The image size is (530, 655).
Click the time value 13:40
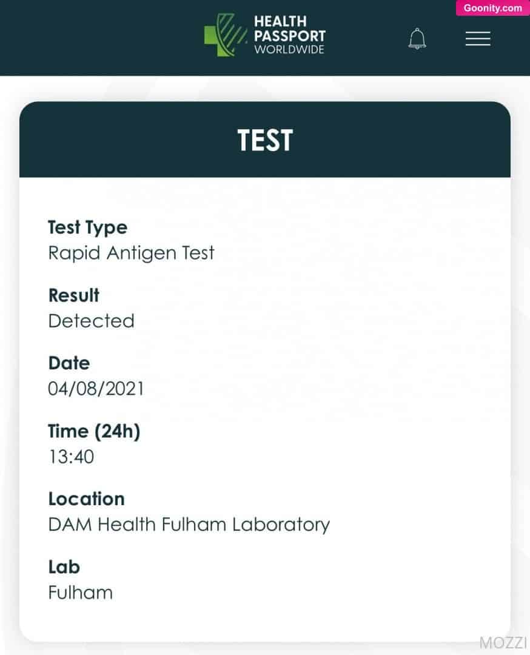[x=71, y=456]
